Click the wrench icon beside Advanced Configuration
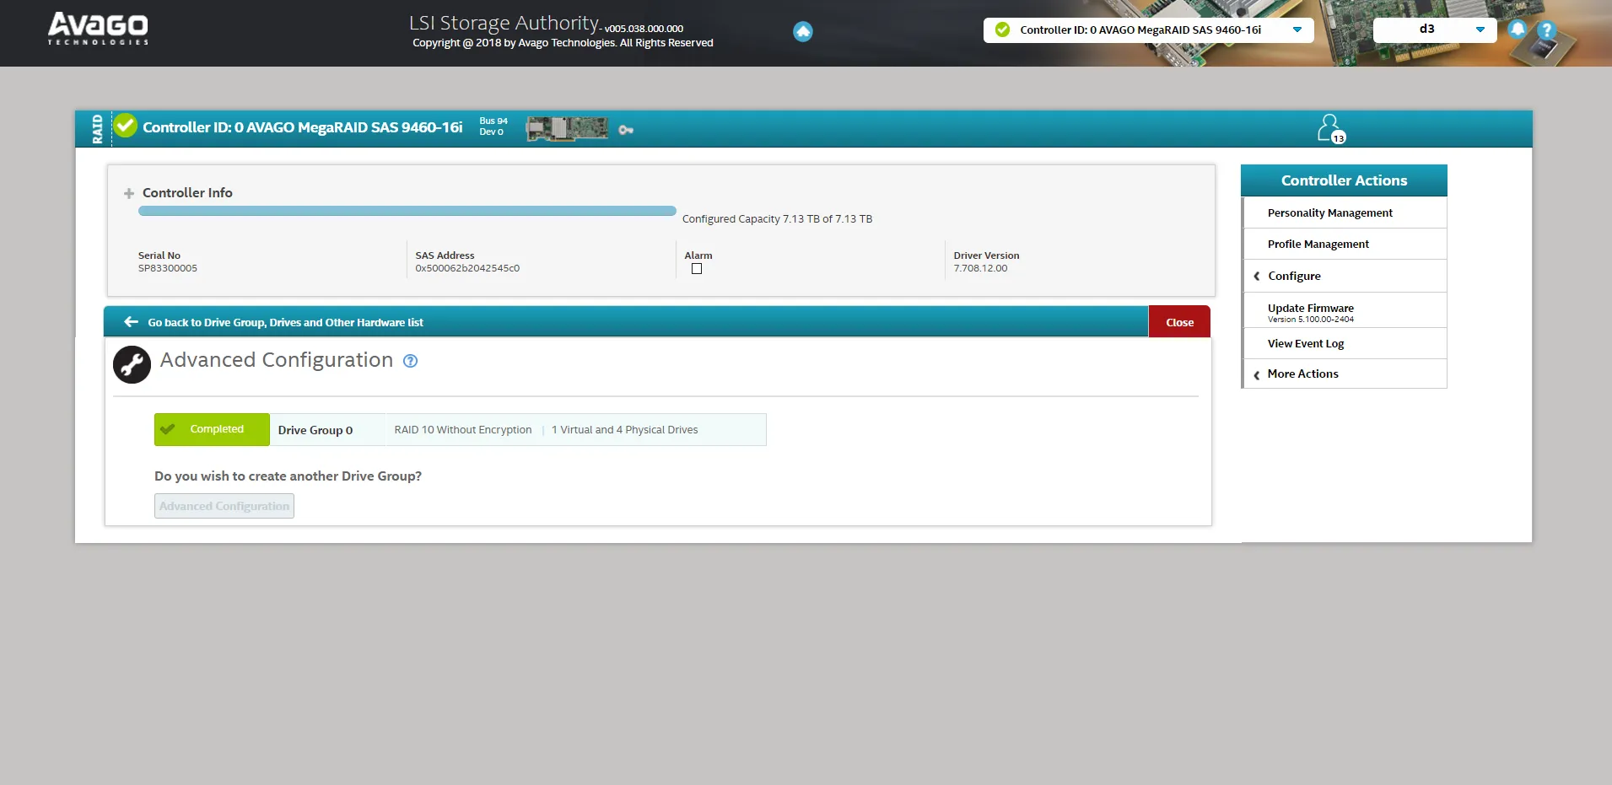 pyautogui.click(x=132, y=364)
